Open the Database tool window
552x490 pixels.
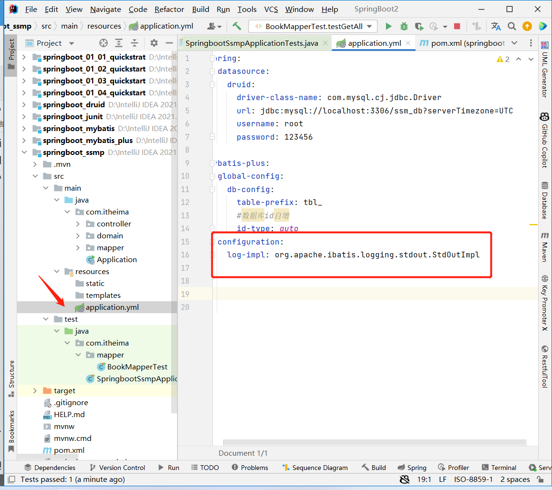tap(545, 201)
